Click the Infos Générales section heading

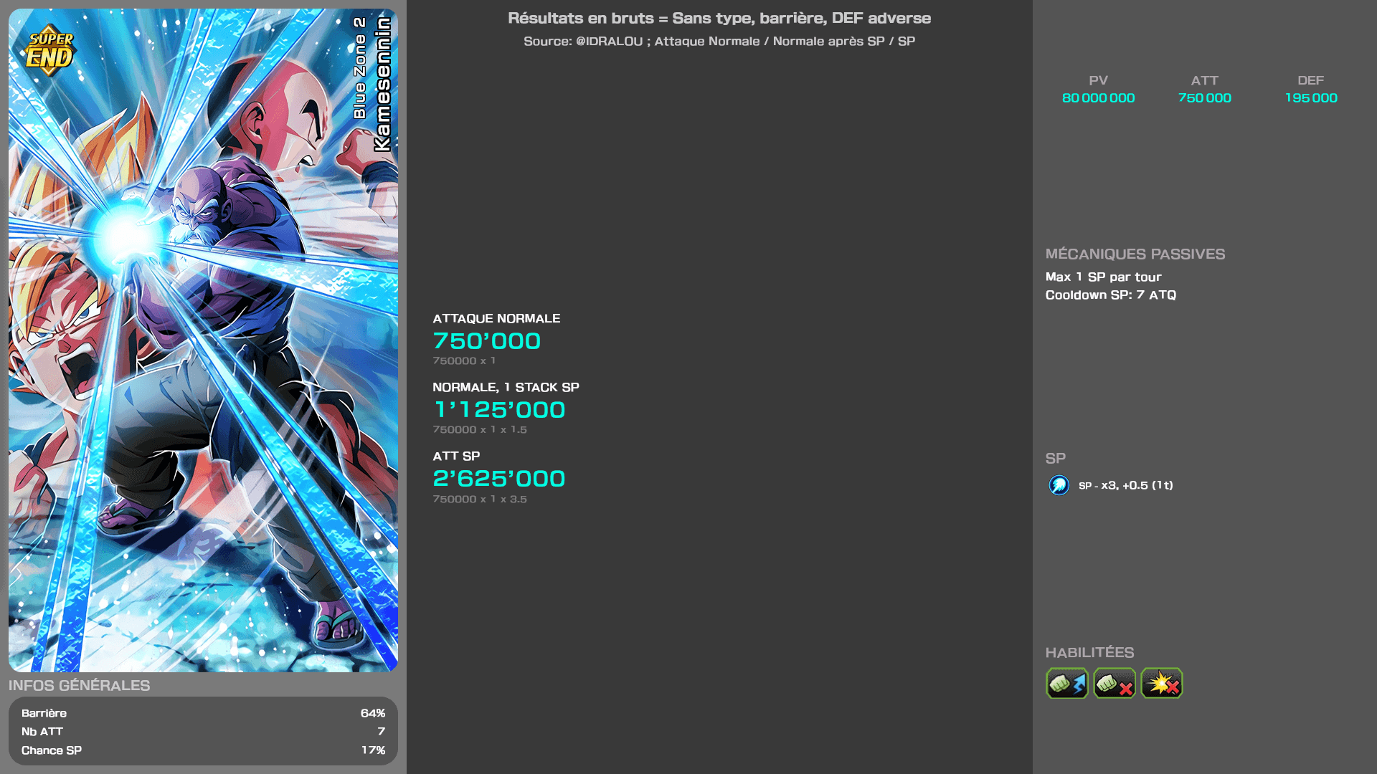tap(79, 686)
